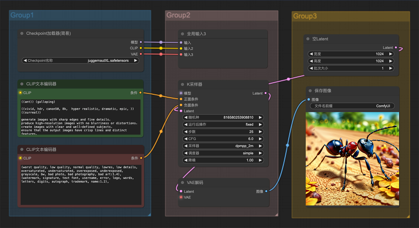Open the generated ant image preview
Viewport: 419px width, 228px height.
[352, 159]
